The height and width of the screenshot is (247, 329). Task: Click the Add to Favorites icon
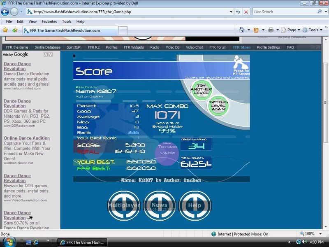pyautogui.click(x=15, y=30)
